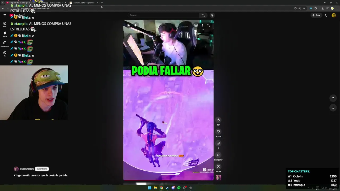Expand the Chrome tab search dropdown

pos(3,3)
